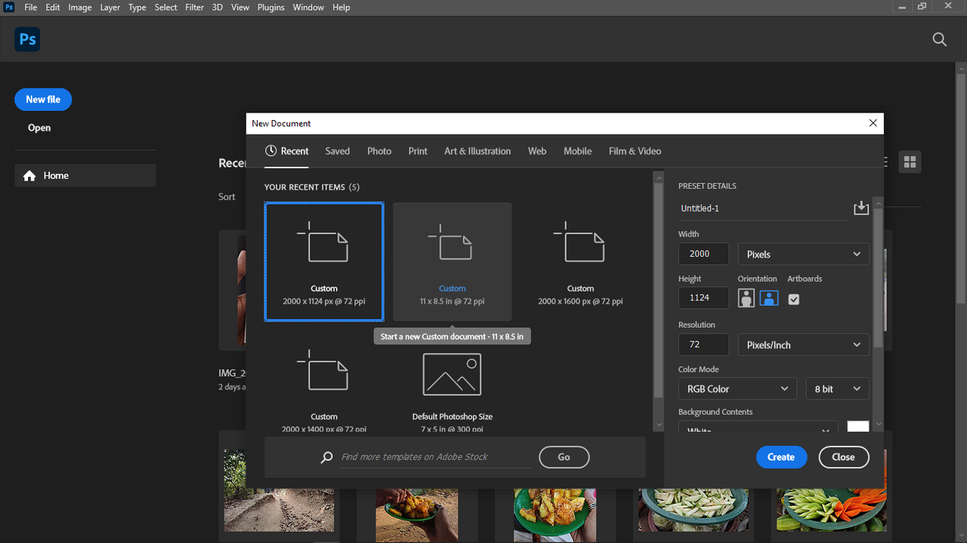This screenshot has width=967, height=543.
Task: Open the RGB Color mode dropdown
Action: point(737,389)
